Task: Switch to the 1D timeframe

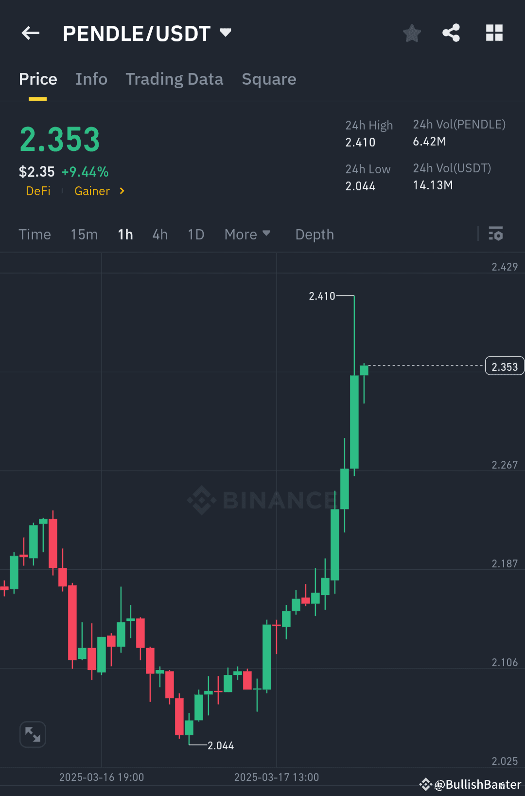Action: 196,234
